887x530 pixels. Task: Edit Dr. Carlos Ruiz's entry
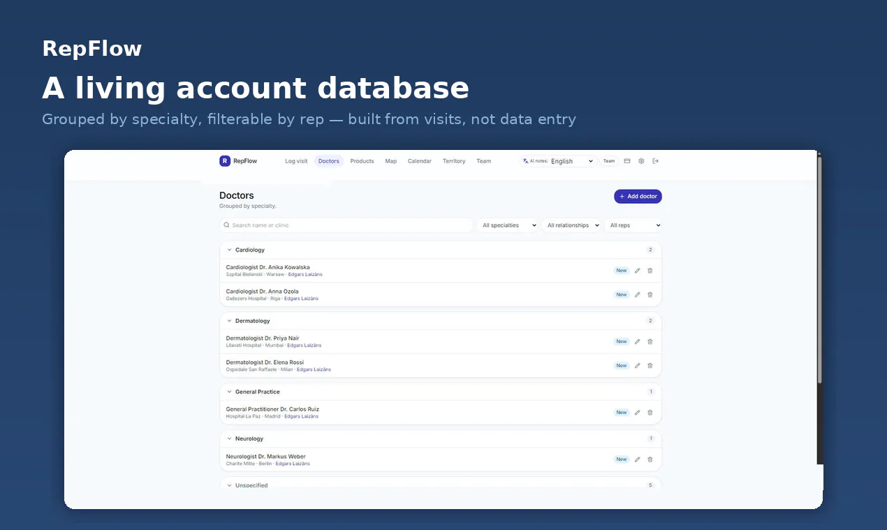(637, 413)
